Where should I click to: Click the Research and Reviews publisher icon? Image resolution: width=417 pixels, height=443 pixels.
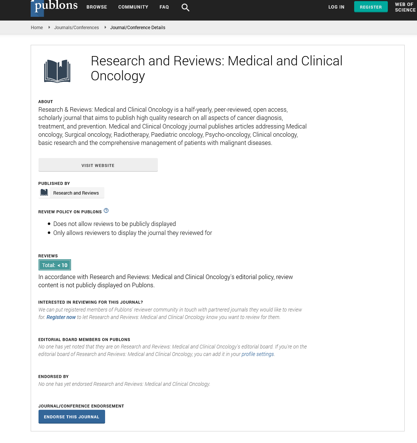tap(44, 193)
